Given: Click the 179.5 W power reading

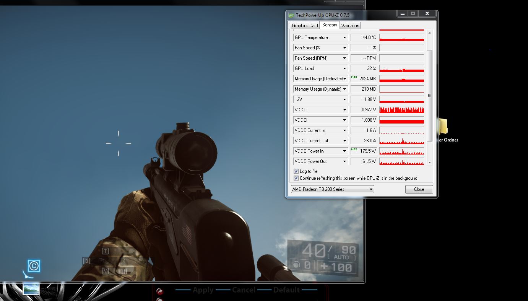Looking at the screenshot, I should [364, 151].
